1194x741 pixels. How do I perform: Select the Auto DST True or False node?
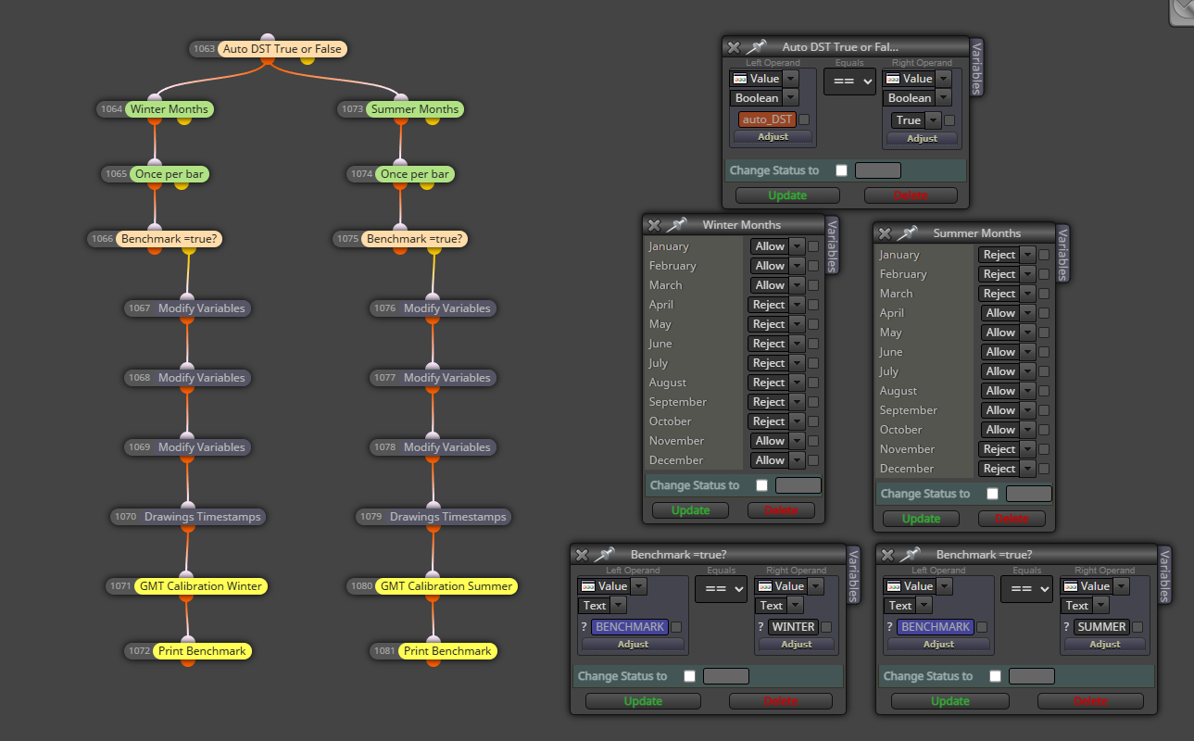[x=283, y=49]
